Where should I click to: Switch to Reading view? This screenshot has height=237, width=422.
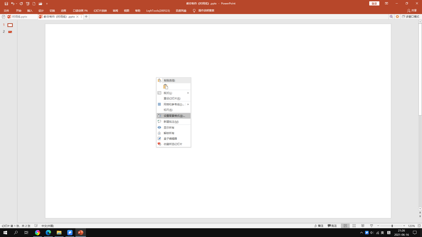tap(363, 226)
